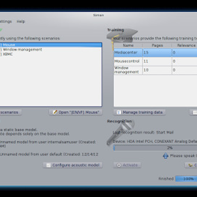Viewport: 197px width, 197px height.
Task: Click Configure acoustic model button
Action: coord(73,165)
